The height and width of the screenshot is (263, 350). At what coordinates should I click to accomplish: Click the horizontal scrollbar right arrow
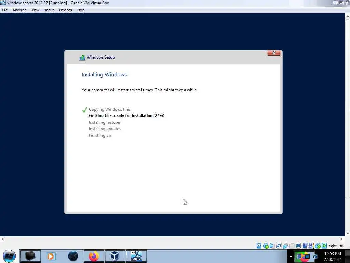pyautogui.click(x=341, y=239)
